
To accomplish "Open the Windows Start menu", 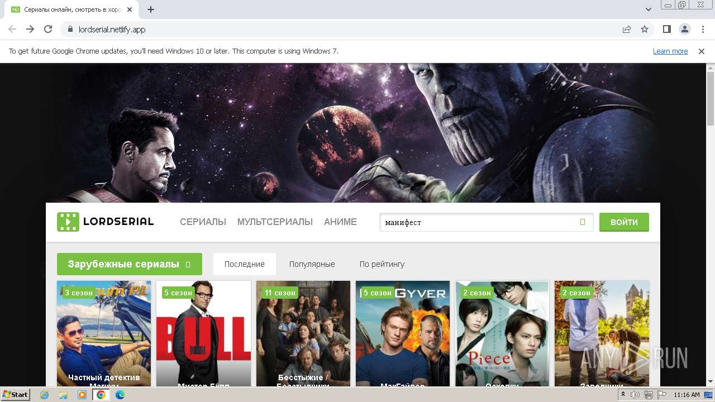I will [x=16, y=395].
